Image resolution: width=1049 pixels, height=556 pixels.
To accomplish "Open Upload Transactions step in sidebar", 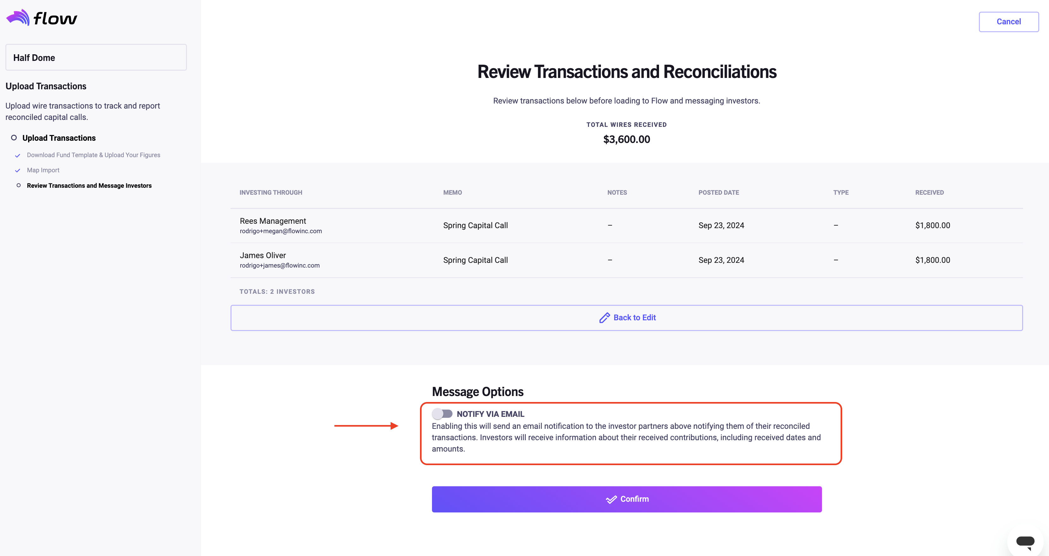I will 59,138.
